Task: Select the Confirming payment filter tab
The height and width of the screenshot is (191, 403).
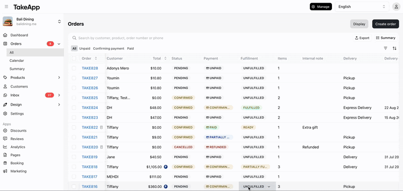Action: [x=108, y=48]
